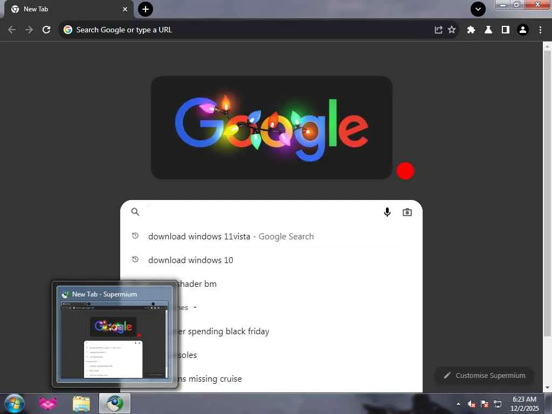
Task: Click Customise Supermium button
Action: (x=485, y=376)
